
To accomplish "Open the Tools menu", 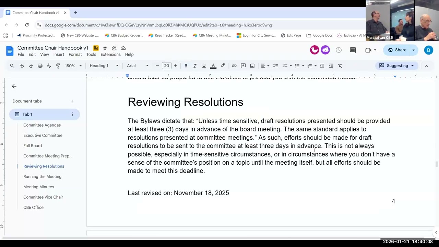I will [x=91, y=55].
